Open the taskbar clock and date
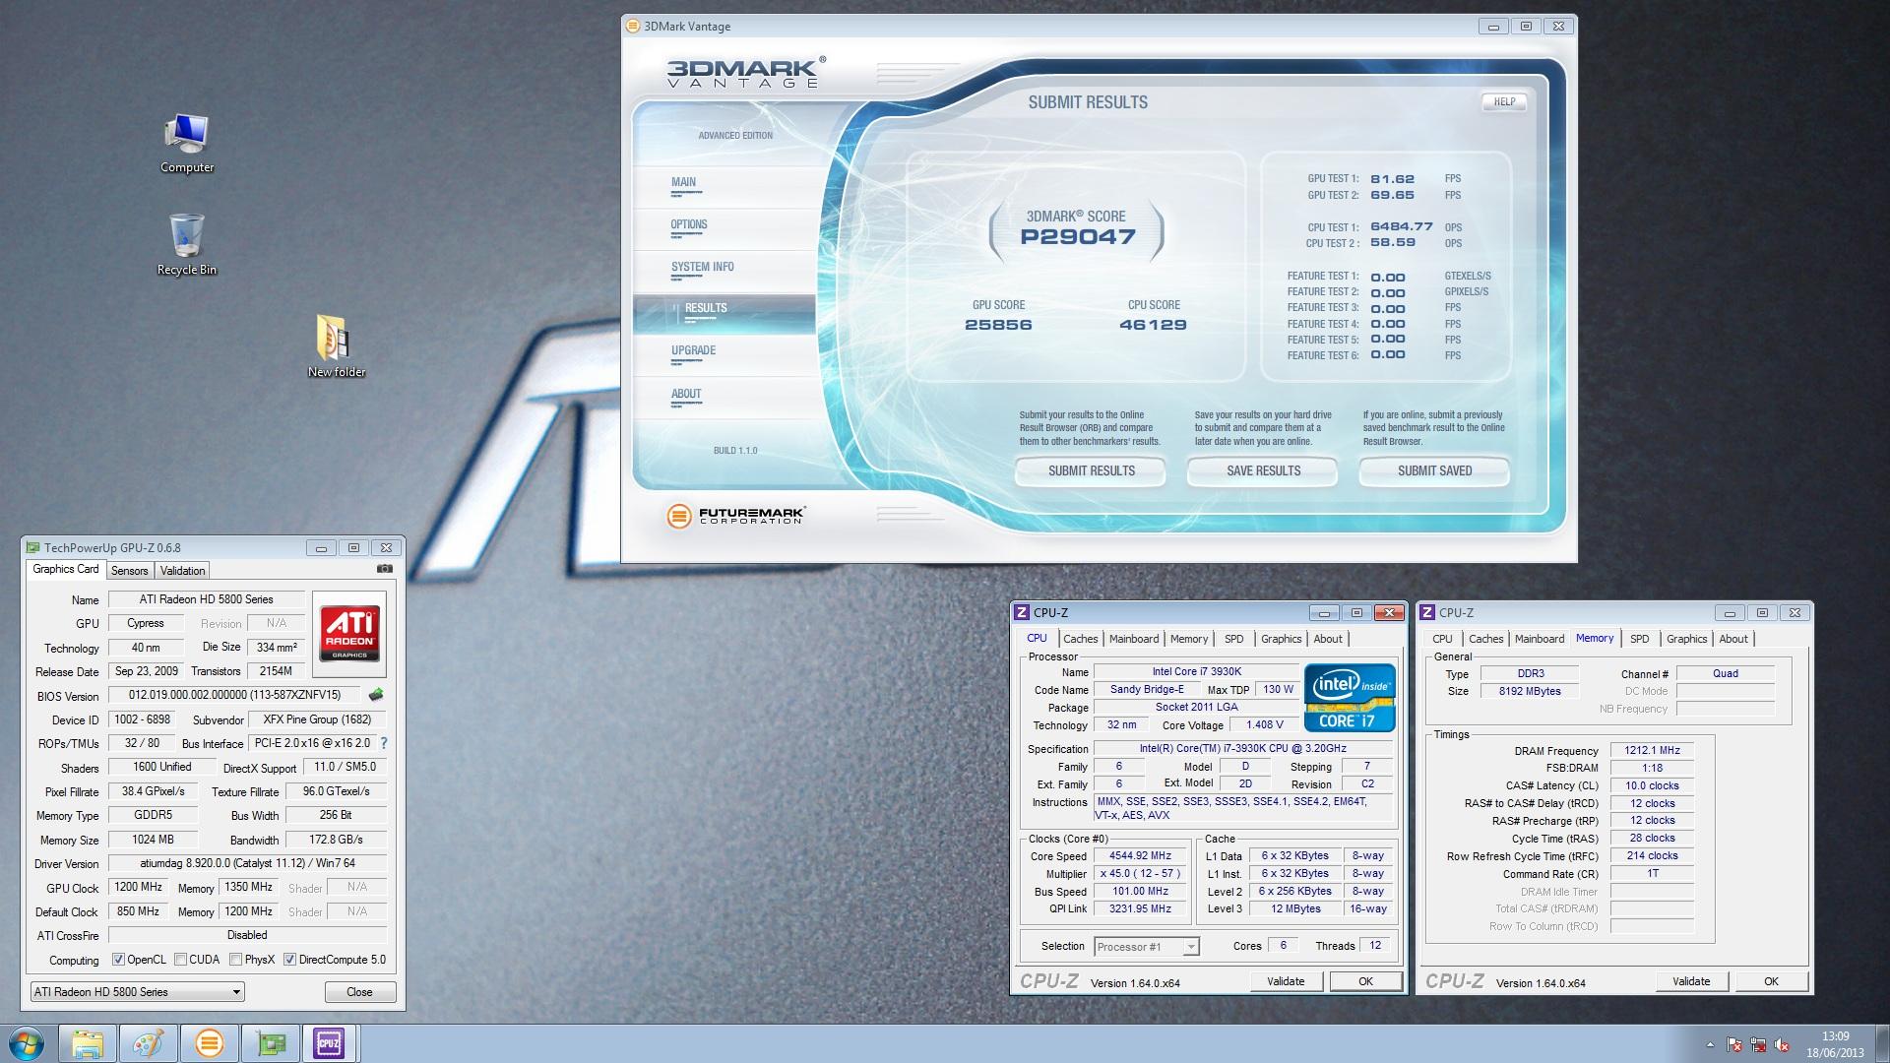 [x=1835, y=1044]
